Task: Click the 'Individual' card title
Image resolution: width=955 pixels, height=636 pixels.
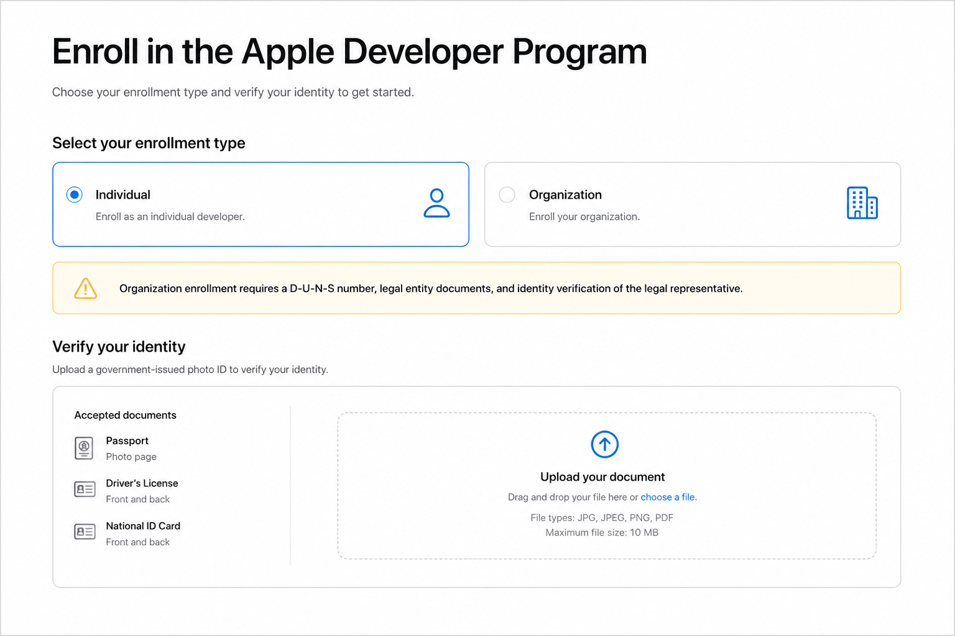Action: 123,195
